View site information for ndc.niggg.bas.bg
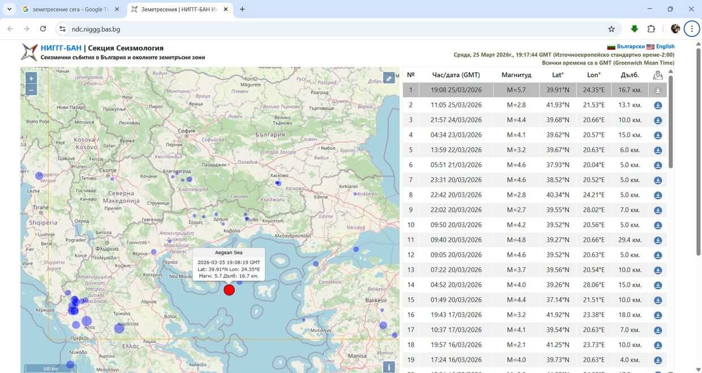The width and height of the screenshot is (702, 373). click(x=62, y=29)
